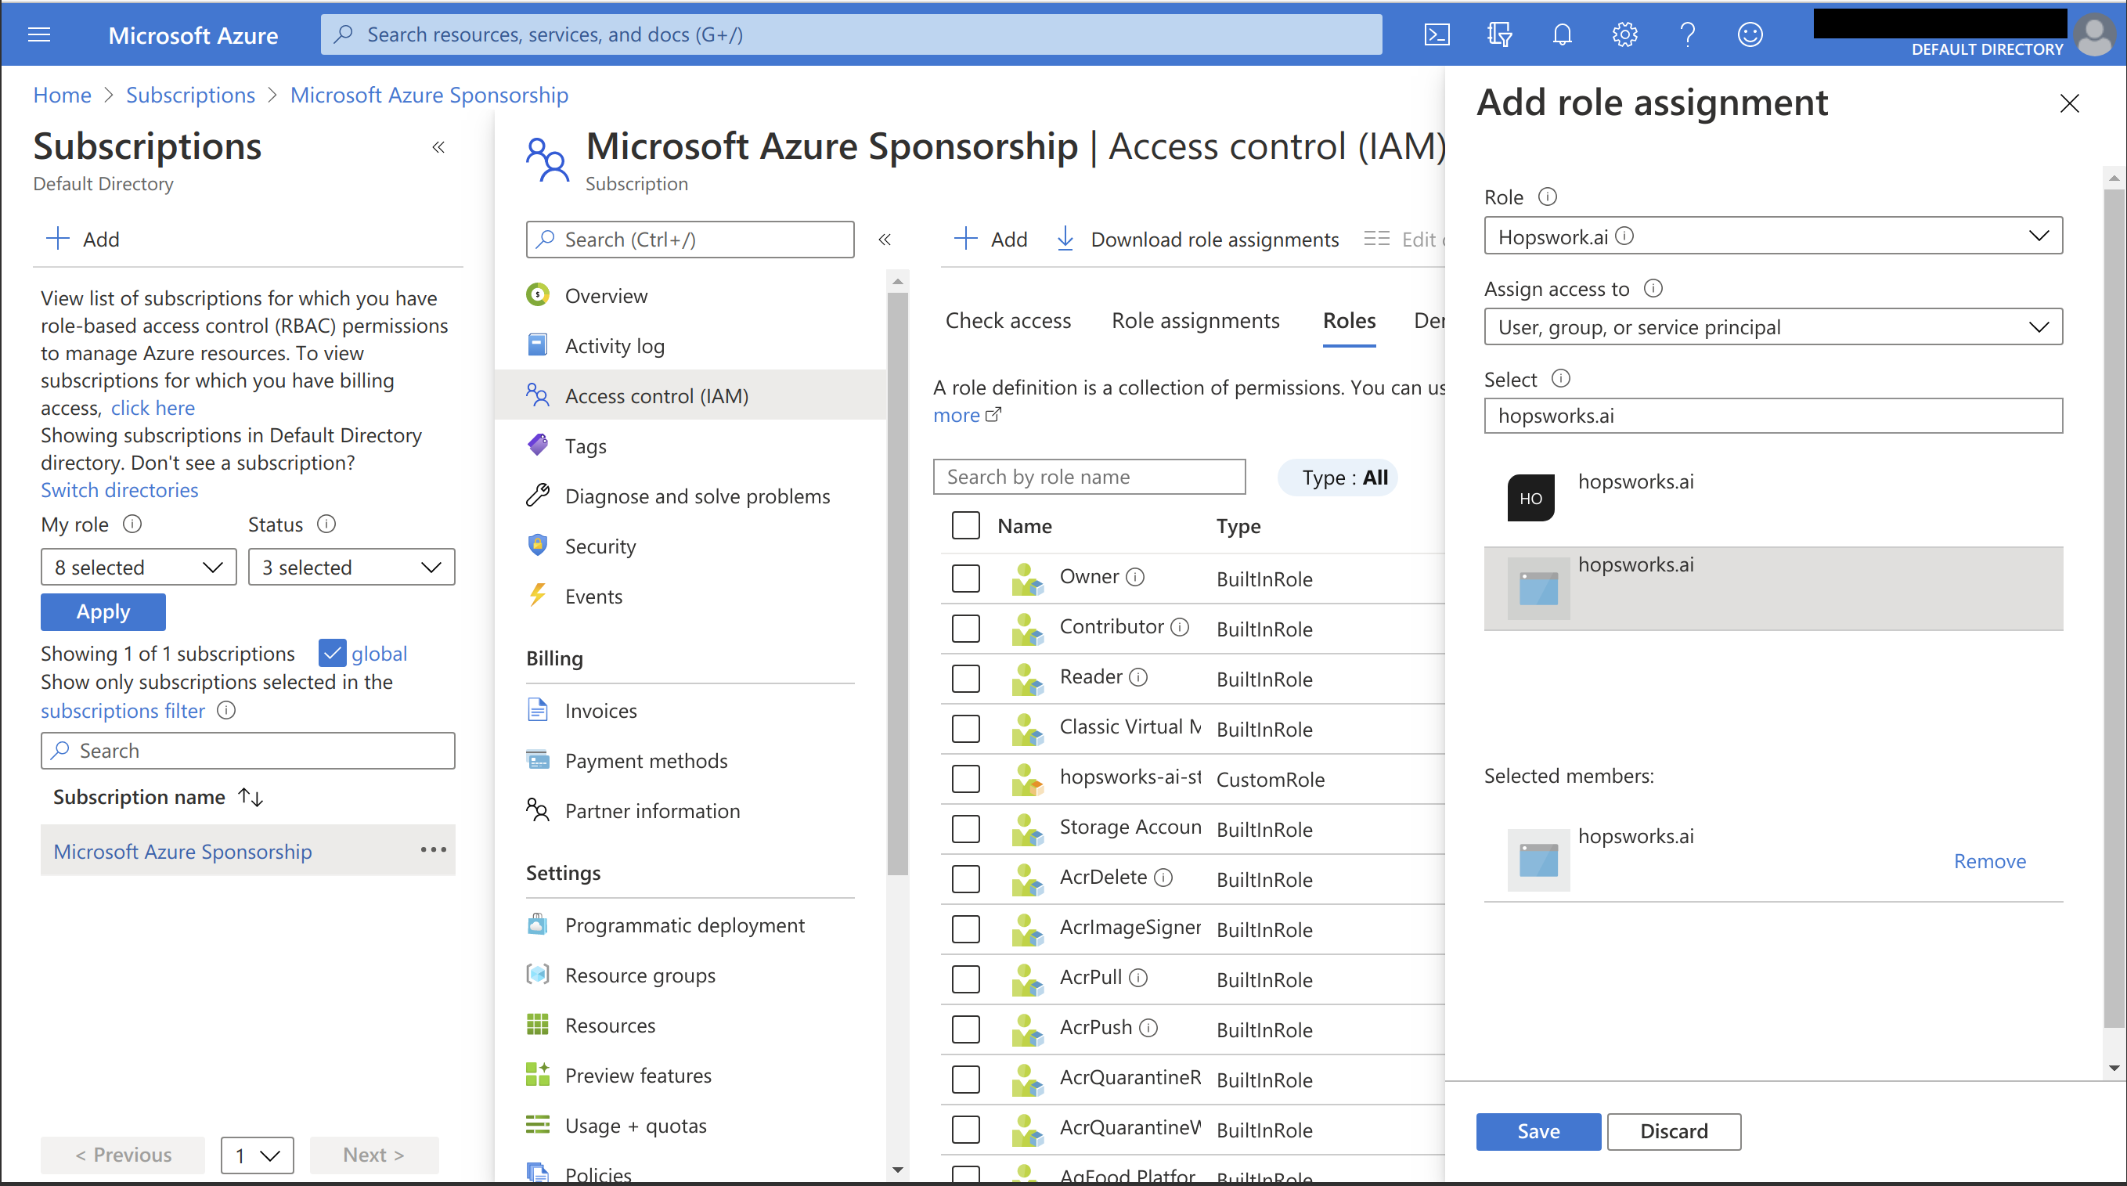Expand the My role 8 selected dropdown
The height and width of the screenshot is (1186, 2127).
[138, 568]
